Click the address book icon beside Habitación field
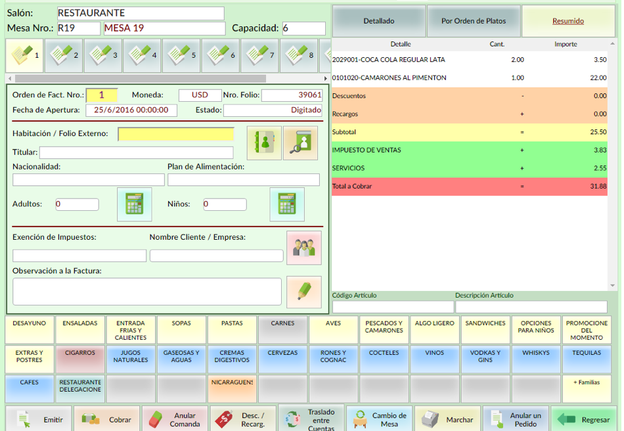The image size is (624, 431). pyautogui.click(x=264, y=143)
